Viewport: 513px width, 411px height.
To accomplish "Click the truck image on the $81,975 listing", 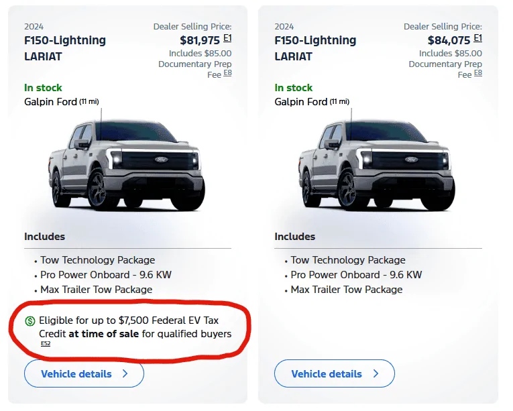I will [124, 163].
